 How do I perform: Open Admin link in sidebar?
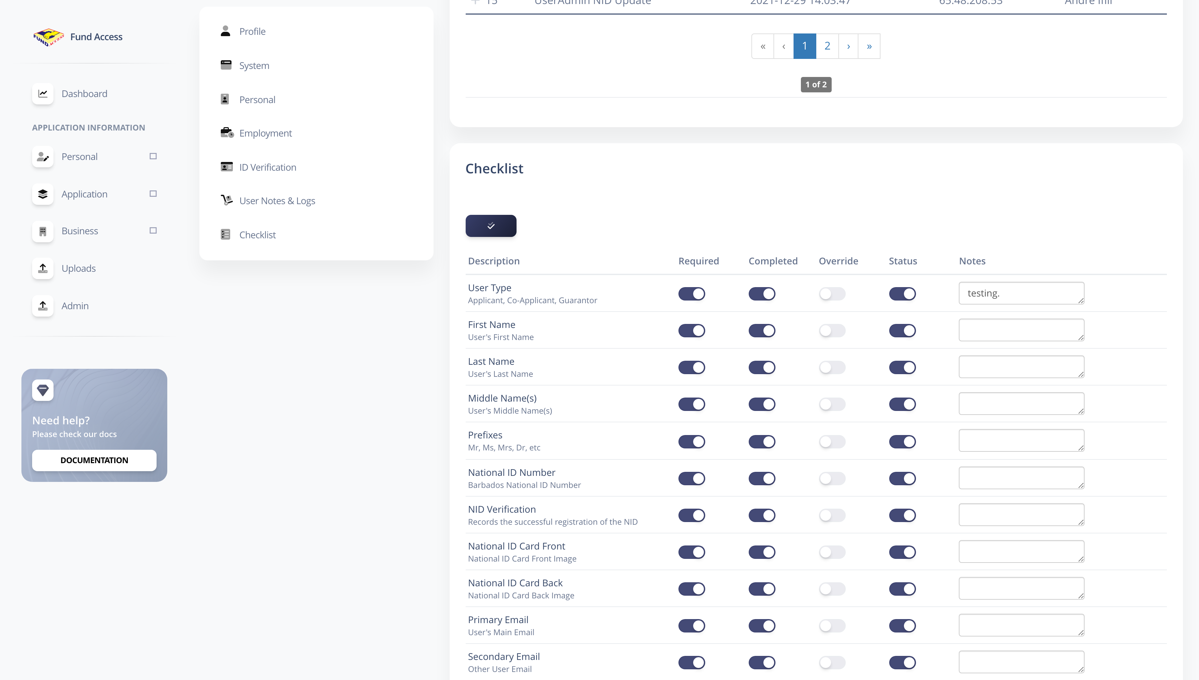tap(75, 306)
